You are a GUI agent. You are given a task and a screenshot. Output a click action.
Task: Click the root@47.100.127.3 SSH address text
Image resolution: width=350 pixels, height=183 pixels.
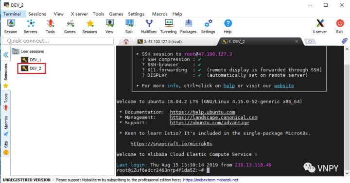208,54
